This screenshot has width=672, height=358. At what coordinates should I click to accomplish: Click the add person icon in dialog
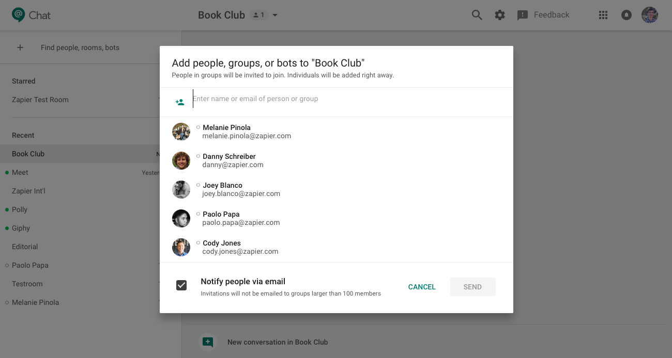(180, 102)
